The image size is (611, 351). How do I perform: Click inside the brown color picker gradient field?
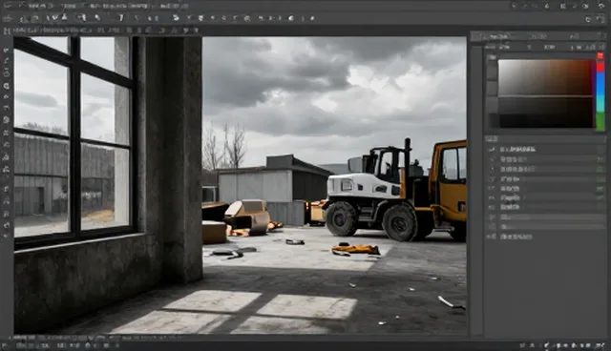(546, 93)
